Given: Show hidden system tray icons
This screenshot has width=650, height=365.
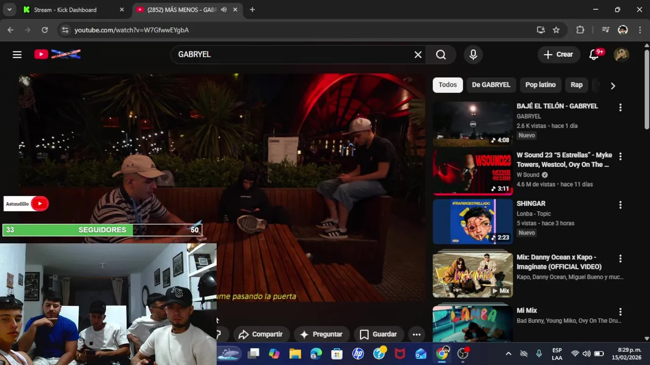Looking at the screenshot, I should click(508, 353).
